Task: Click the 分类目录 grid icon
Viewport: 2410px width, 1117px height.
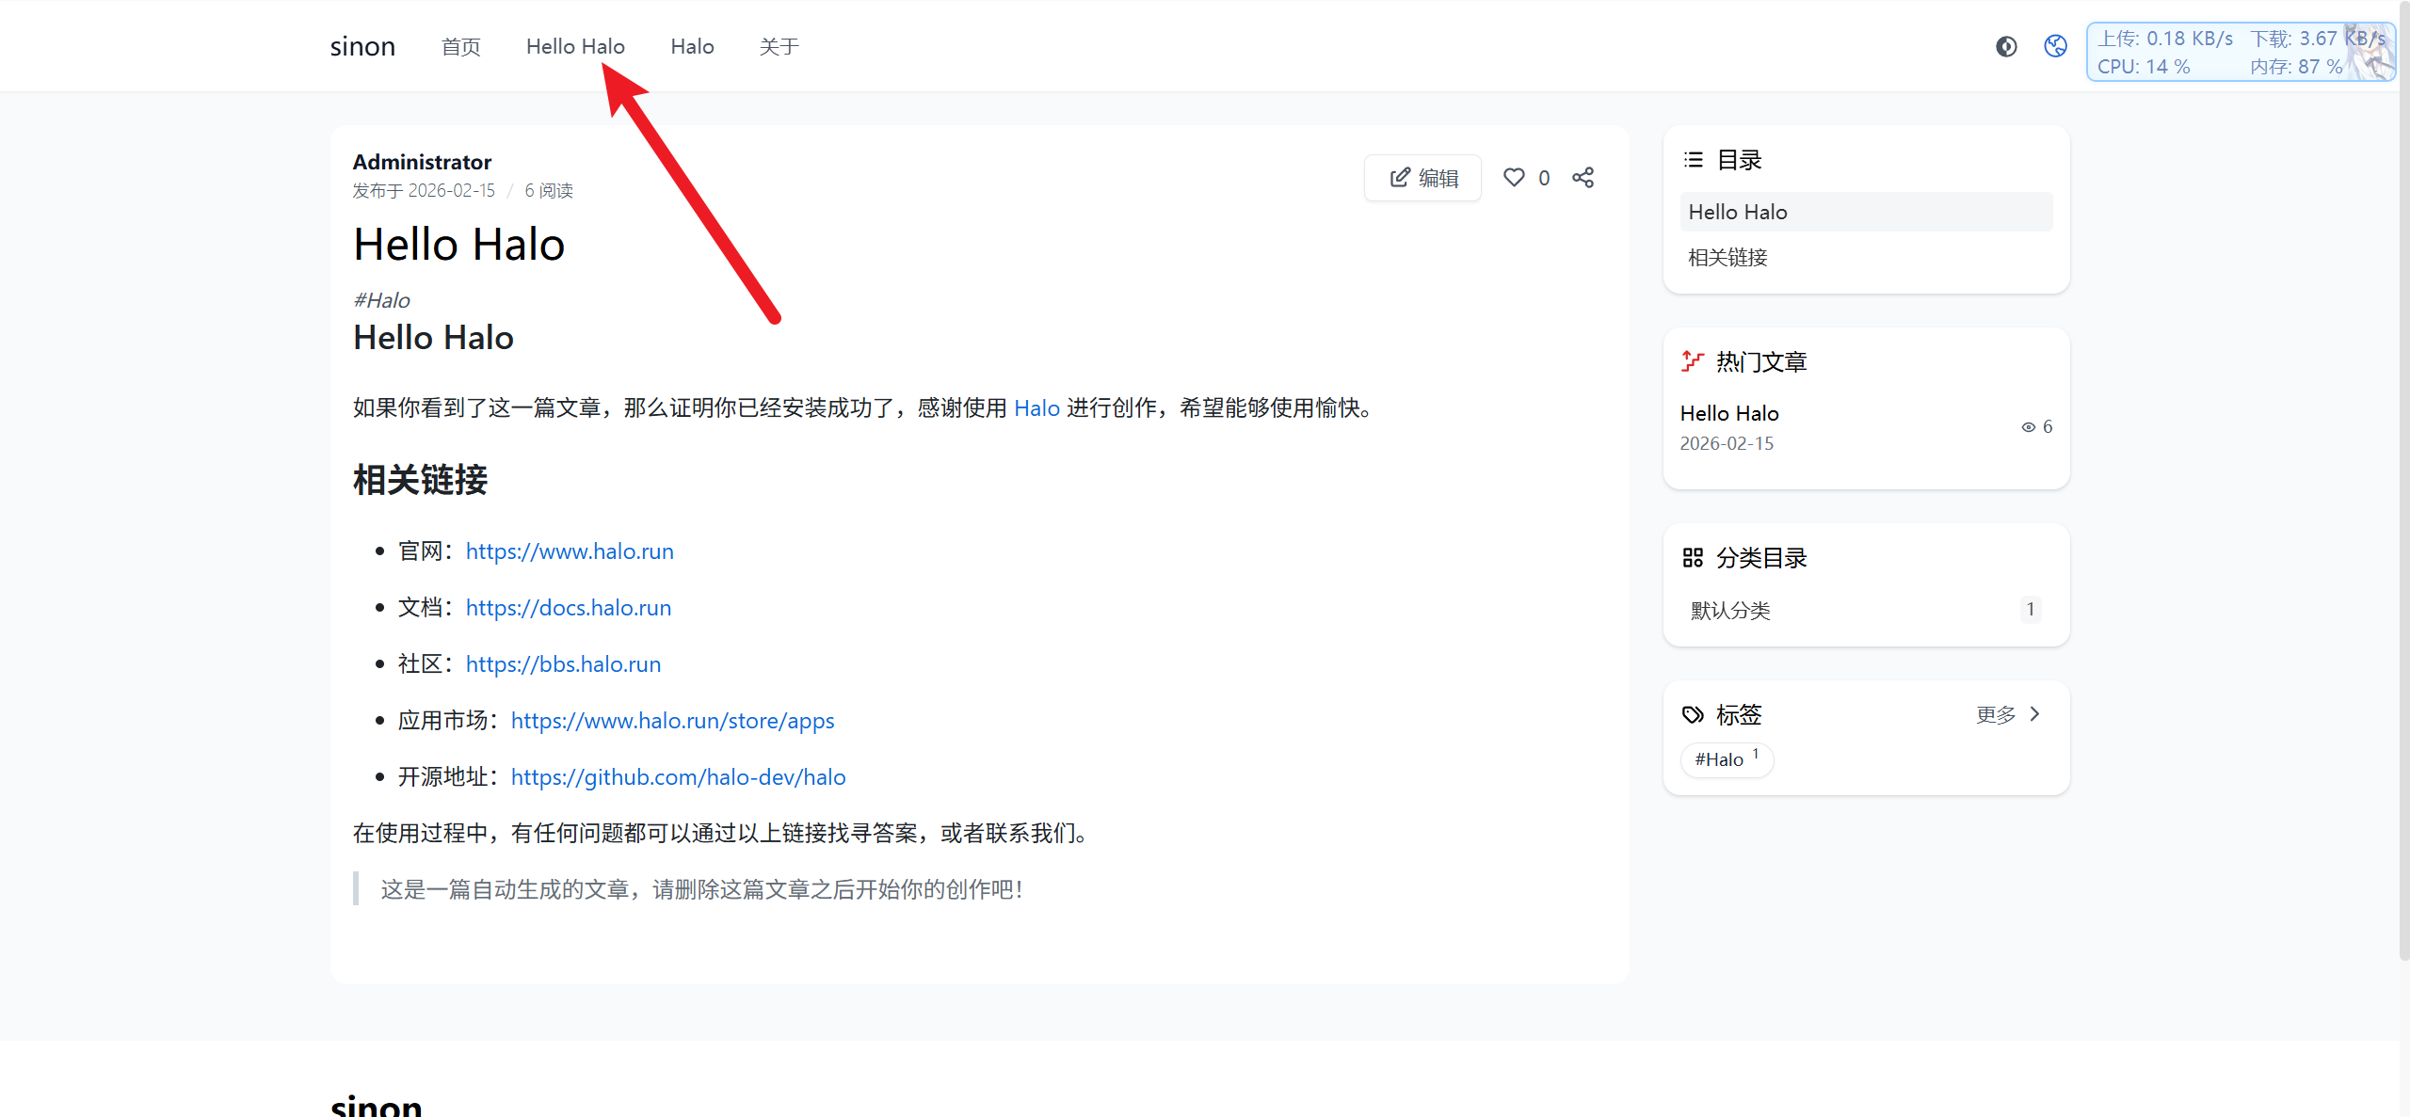Action: [x=1693, y=558]
